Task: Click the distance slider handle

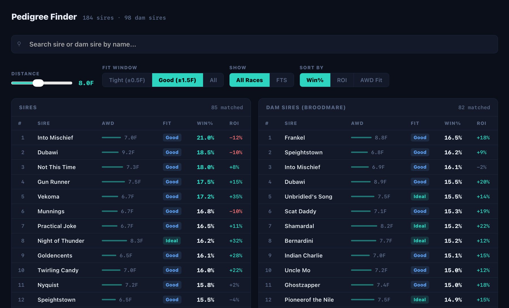Action: tap(38, 83)
